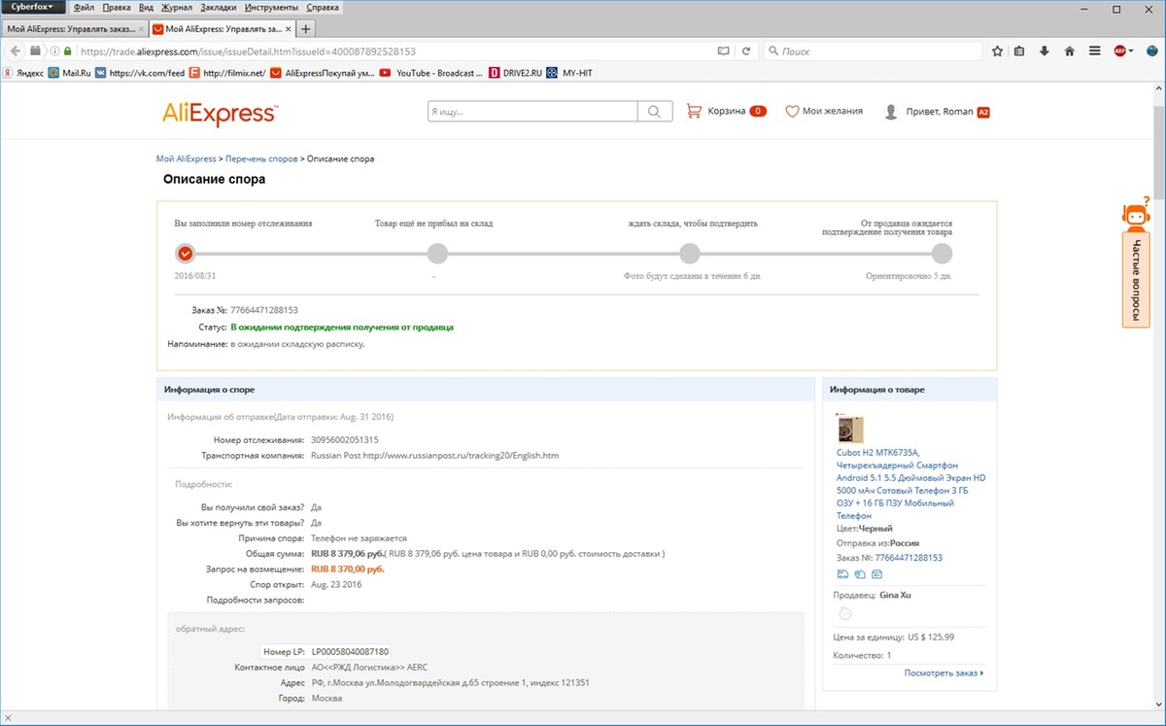Click the refund request amount RUB 8 370,00 руб.

pos(348,570)
